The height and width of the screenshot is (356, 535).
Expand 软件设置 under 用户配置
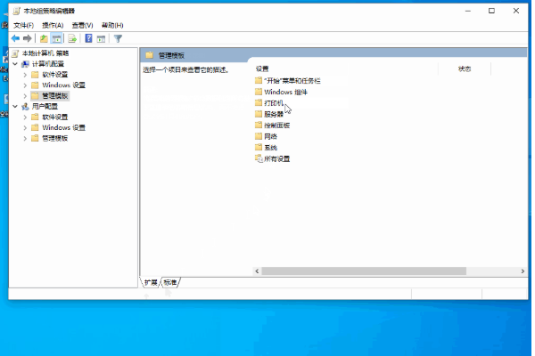point(25,117)
